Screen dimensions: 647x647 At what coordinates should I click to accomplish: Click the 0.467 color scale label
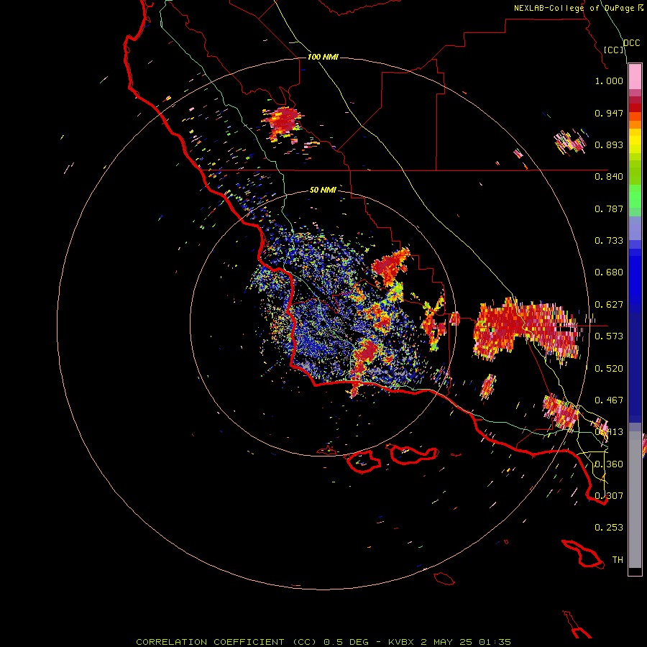[609, 400]
